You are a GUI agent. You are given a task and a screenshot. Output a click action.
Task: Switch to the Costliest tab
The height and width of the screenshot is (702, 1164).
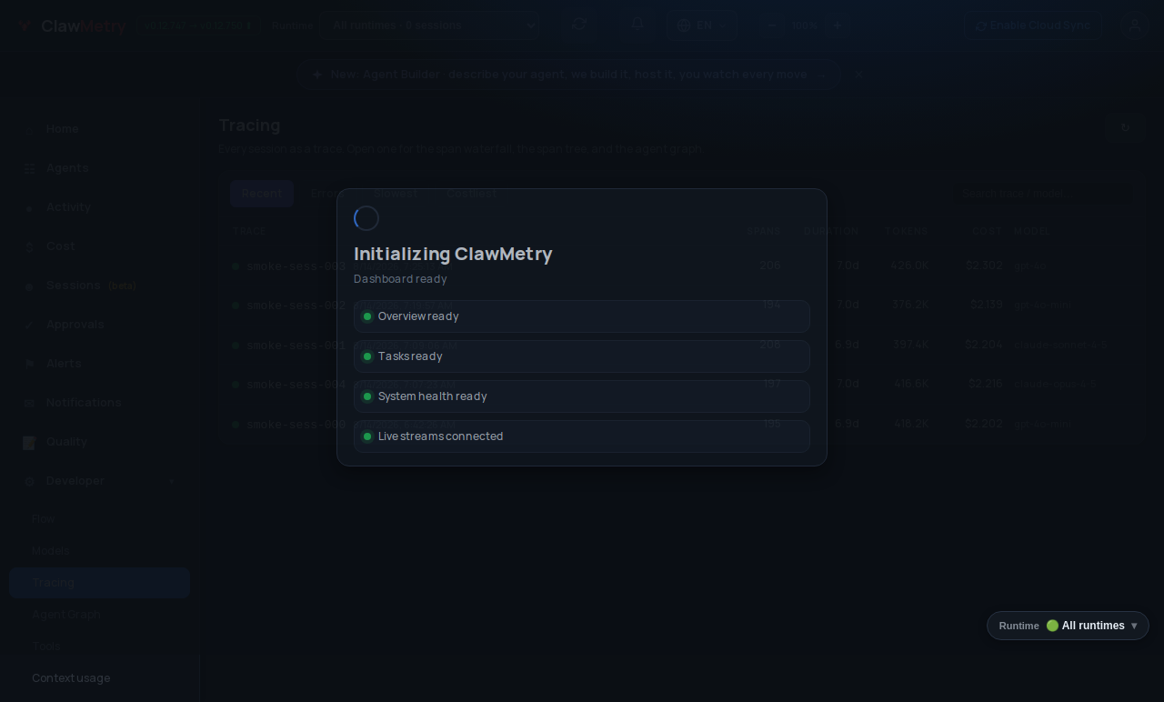(x=471, y=194)
